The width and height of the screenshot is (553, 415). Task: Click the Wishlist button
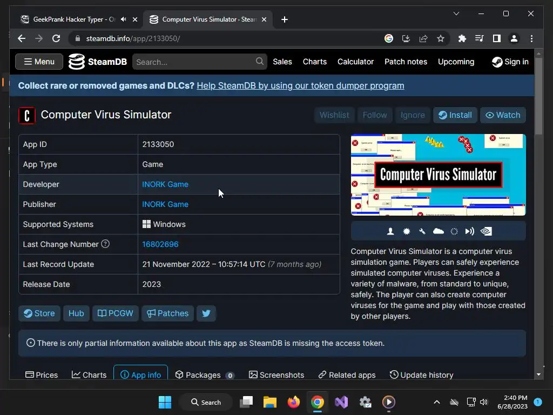(x=334, y=115)
